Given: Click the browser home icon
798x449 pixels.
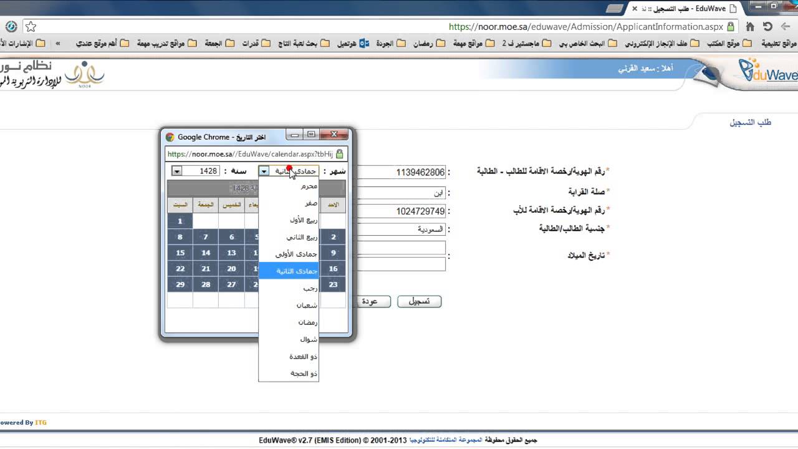Looking at the screenshot, I should [x=750, y=27].
